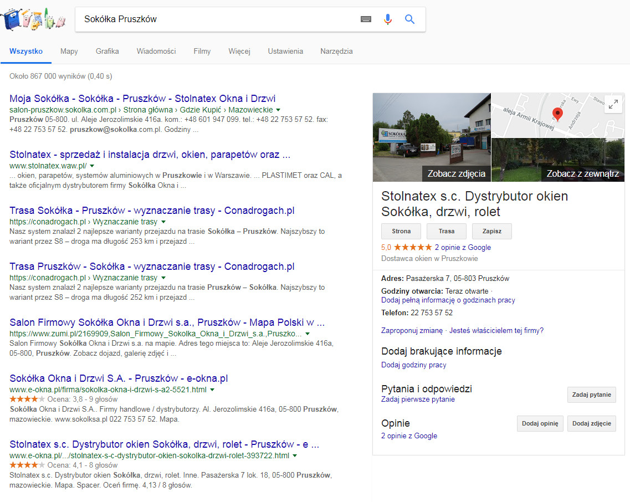Click Zadaj pytanie button
The height and width of the screenshot is (502, 630).
[591, 395]
